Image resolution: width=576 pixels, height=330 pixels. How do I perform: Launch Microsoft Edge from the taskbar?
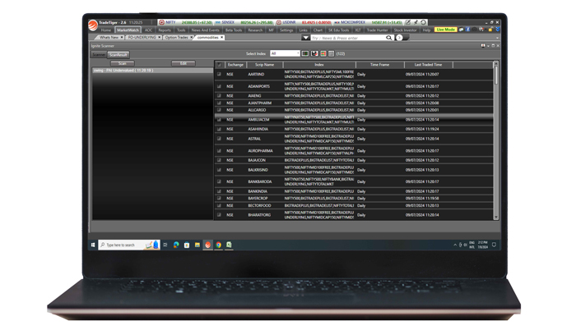(x=176, y=245)
